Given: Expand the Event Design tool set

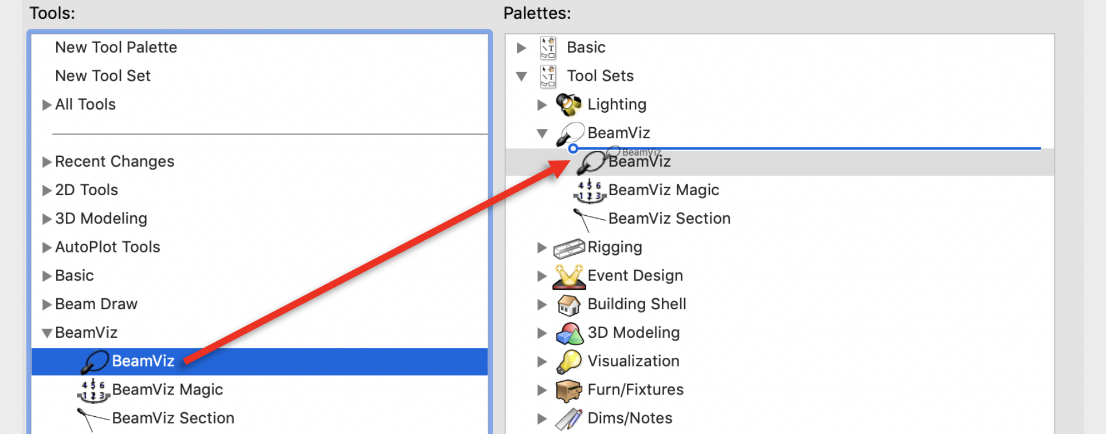Looking at the screenshot, I should [x=542, y=276].
